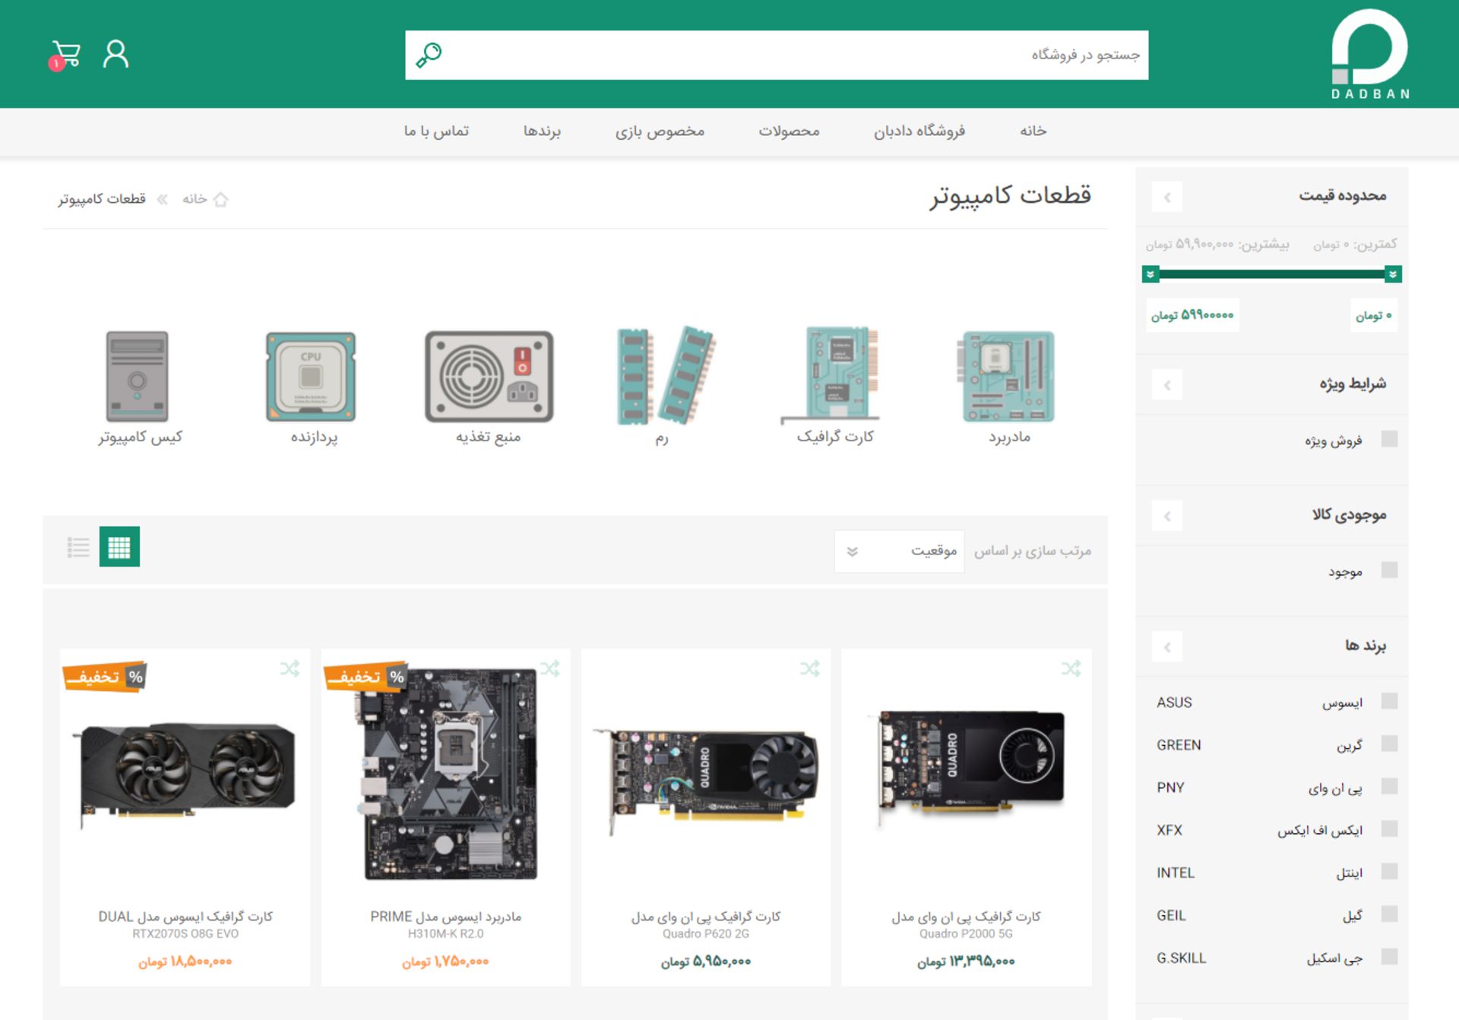Open the تماس با ما menu item
Screen dimensions: 1459x1020
coord(436,131)
